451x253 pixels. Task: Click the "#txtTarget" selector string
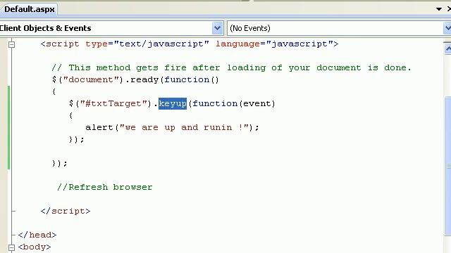113,103
